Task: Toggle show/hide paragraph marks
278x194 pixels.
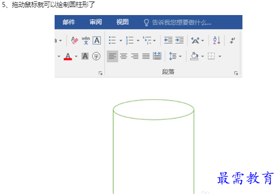Action: (x=232, y=40)
